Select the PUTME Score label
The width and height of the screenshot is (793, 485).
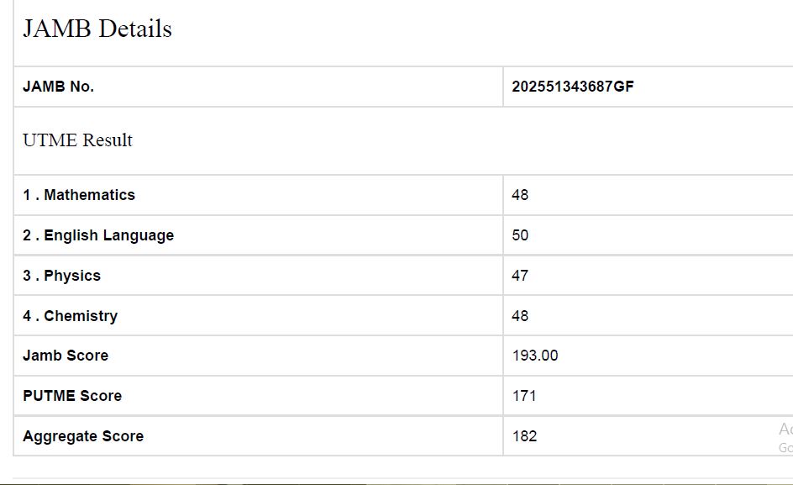tap(72, 396)
